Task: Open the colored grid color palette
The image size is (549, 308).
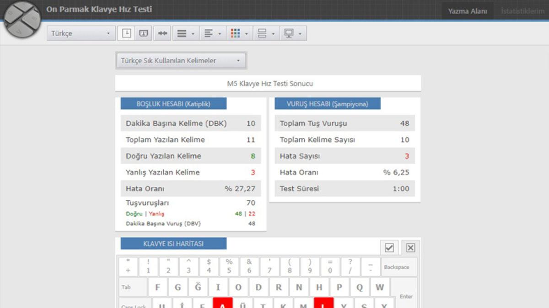Action: [235, 33]
